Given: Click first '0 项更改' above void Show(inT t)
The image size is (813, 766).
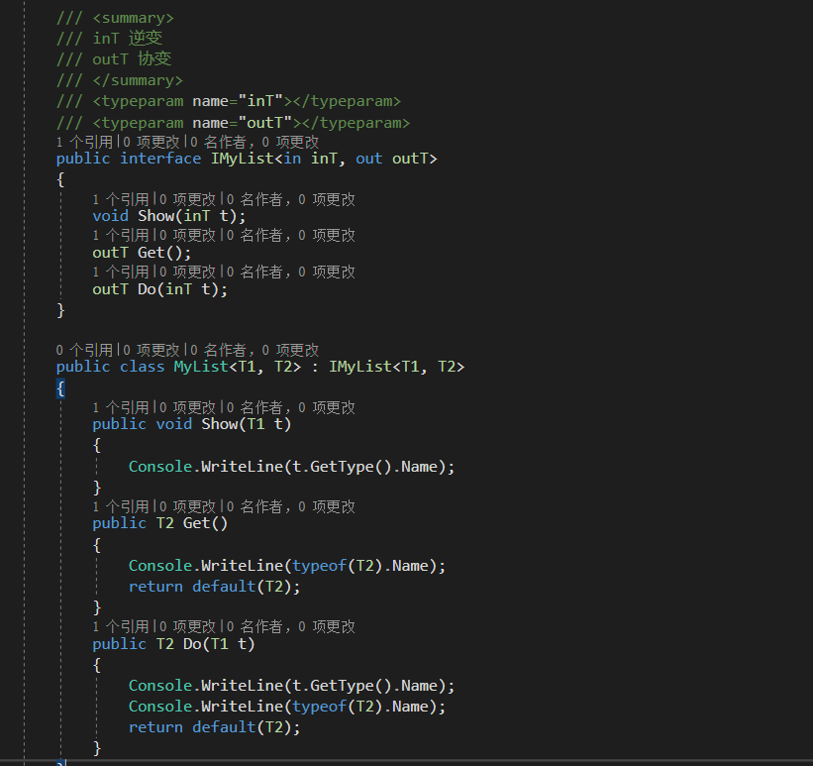Looking at the screenshot, I should [187, 199].
